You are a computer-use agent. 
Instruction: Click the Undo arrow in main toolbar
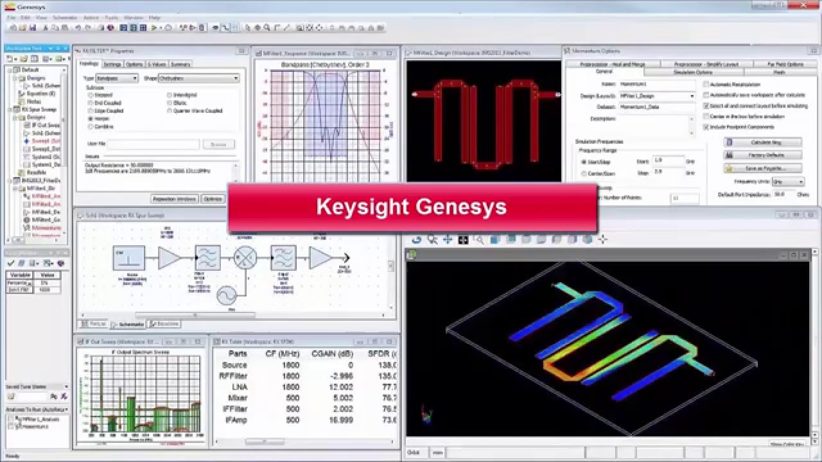[x=78, y=28]
